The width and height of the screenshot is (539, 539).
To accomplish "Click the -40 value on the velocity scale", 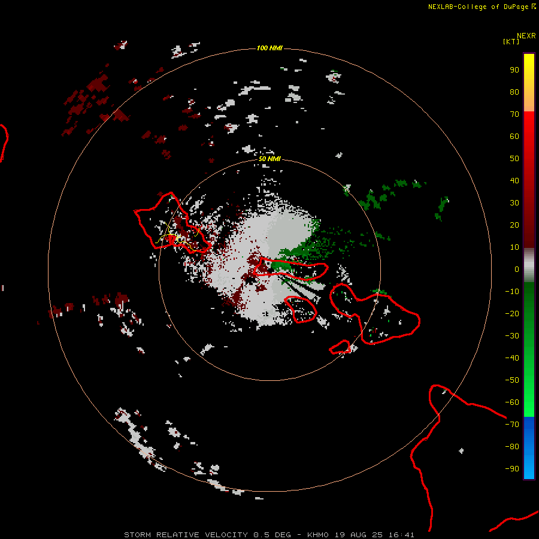I will click(512, 358).
